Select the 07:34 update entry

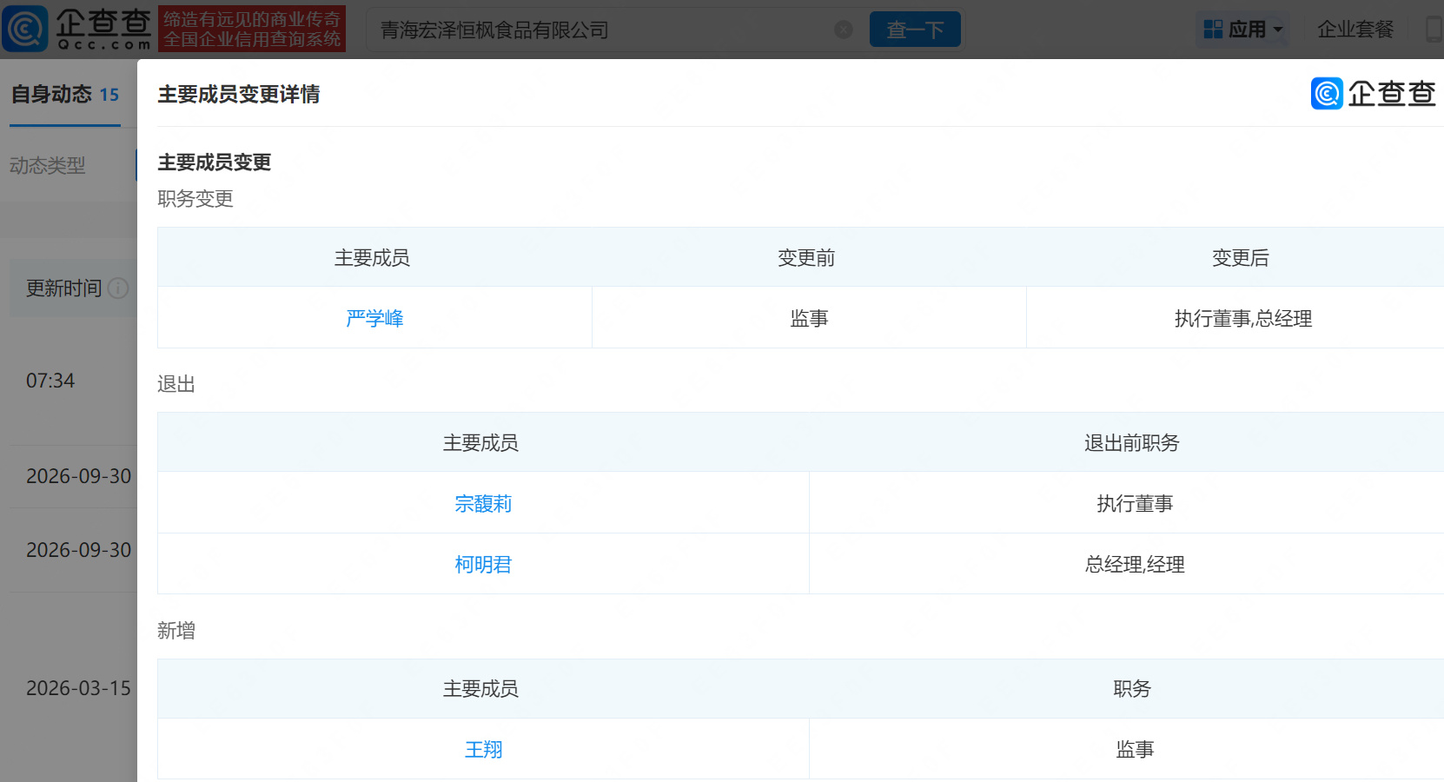[50, 381]
